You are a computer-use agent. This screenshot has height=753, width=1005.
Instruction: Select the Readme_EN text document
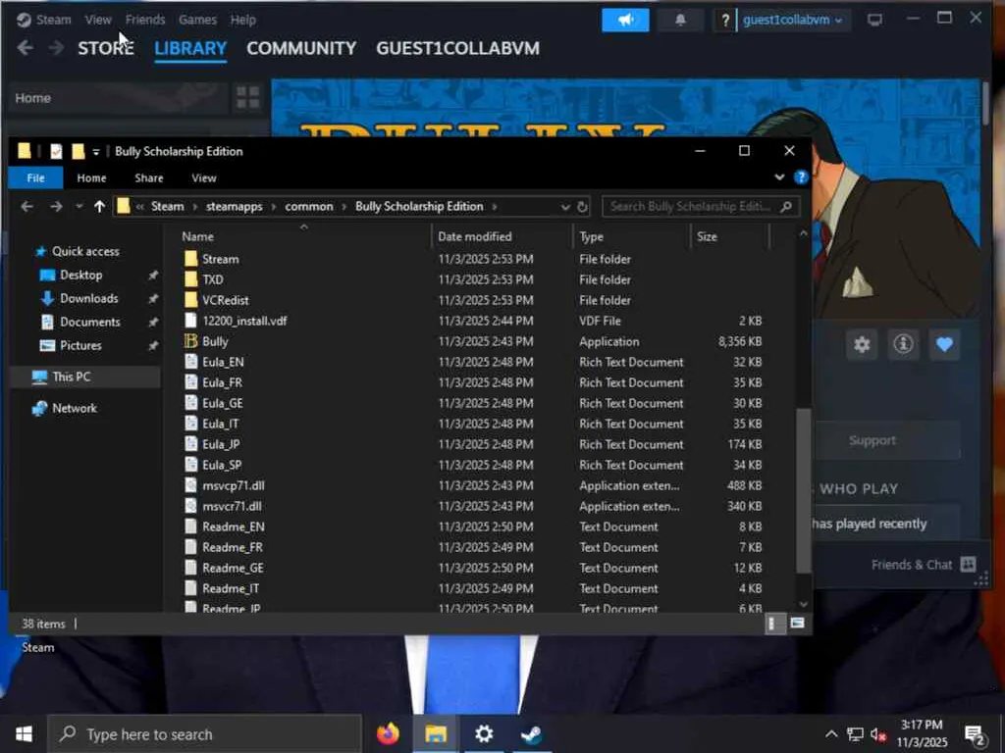[x=234, y=527]
